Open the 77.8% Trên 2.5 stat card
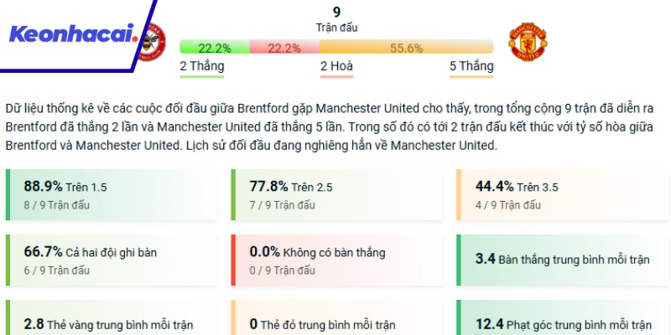 337,194
